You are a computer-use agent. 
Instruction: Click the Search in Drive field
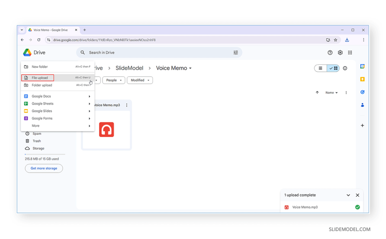pyautogui.click(x=159, y=52)
